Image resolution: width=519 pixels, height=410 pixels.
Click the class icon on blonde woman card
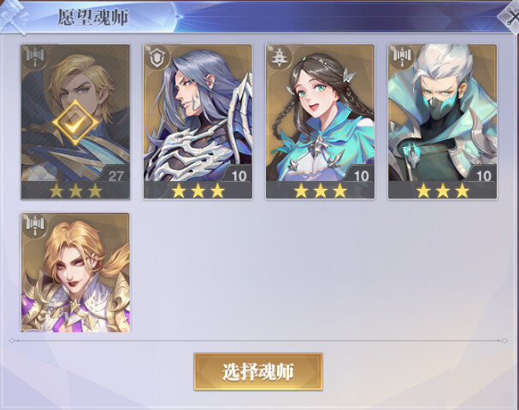[x=35, y=225]
